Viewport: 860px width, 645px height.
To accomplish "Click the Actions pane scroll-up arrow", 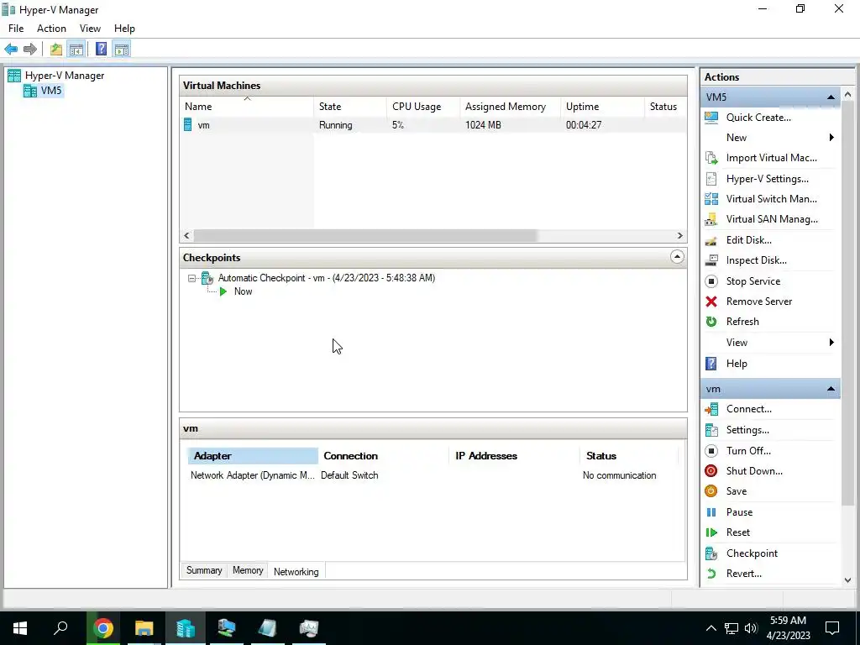I will pyautogui.click(x=848, y=95).
